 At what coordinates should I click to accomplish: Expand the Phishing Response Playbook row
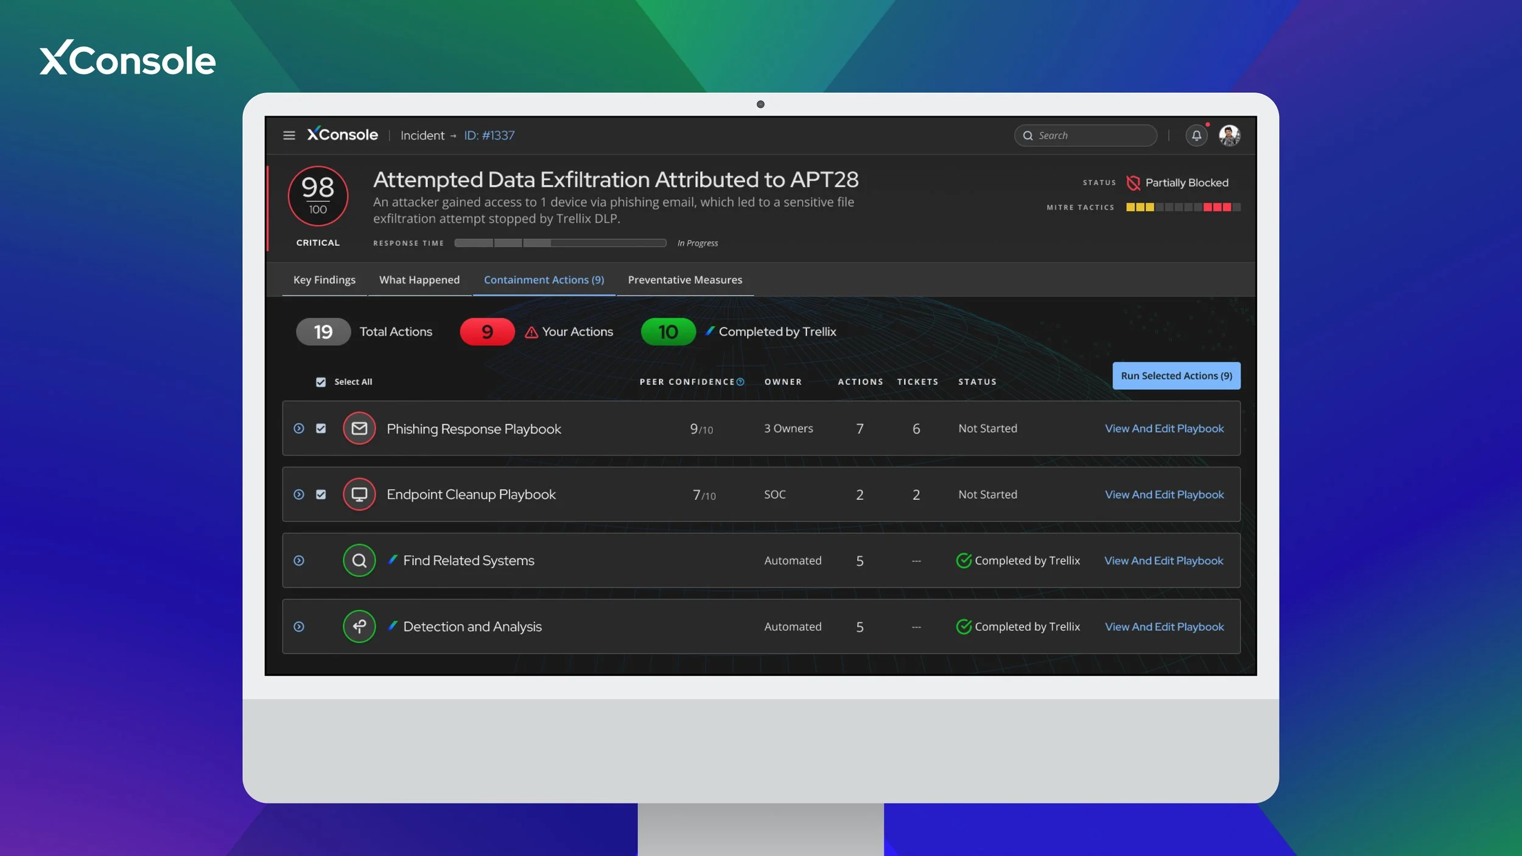pyautogui.click(x=299, y=428)
